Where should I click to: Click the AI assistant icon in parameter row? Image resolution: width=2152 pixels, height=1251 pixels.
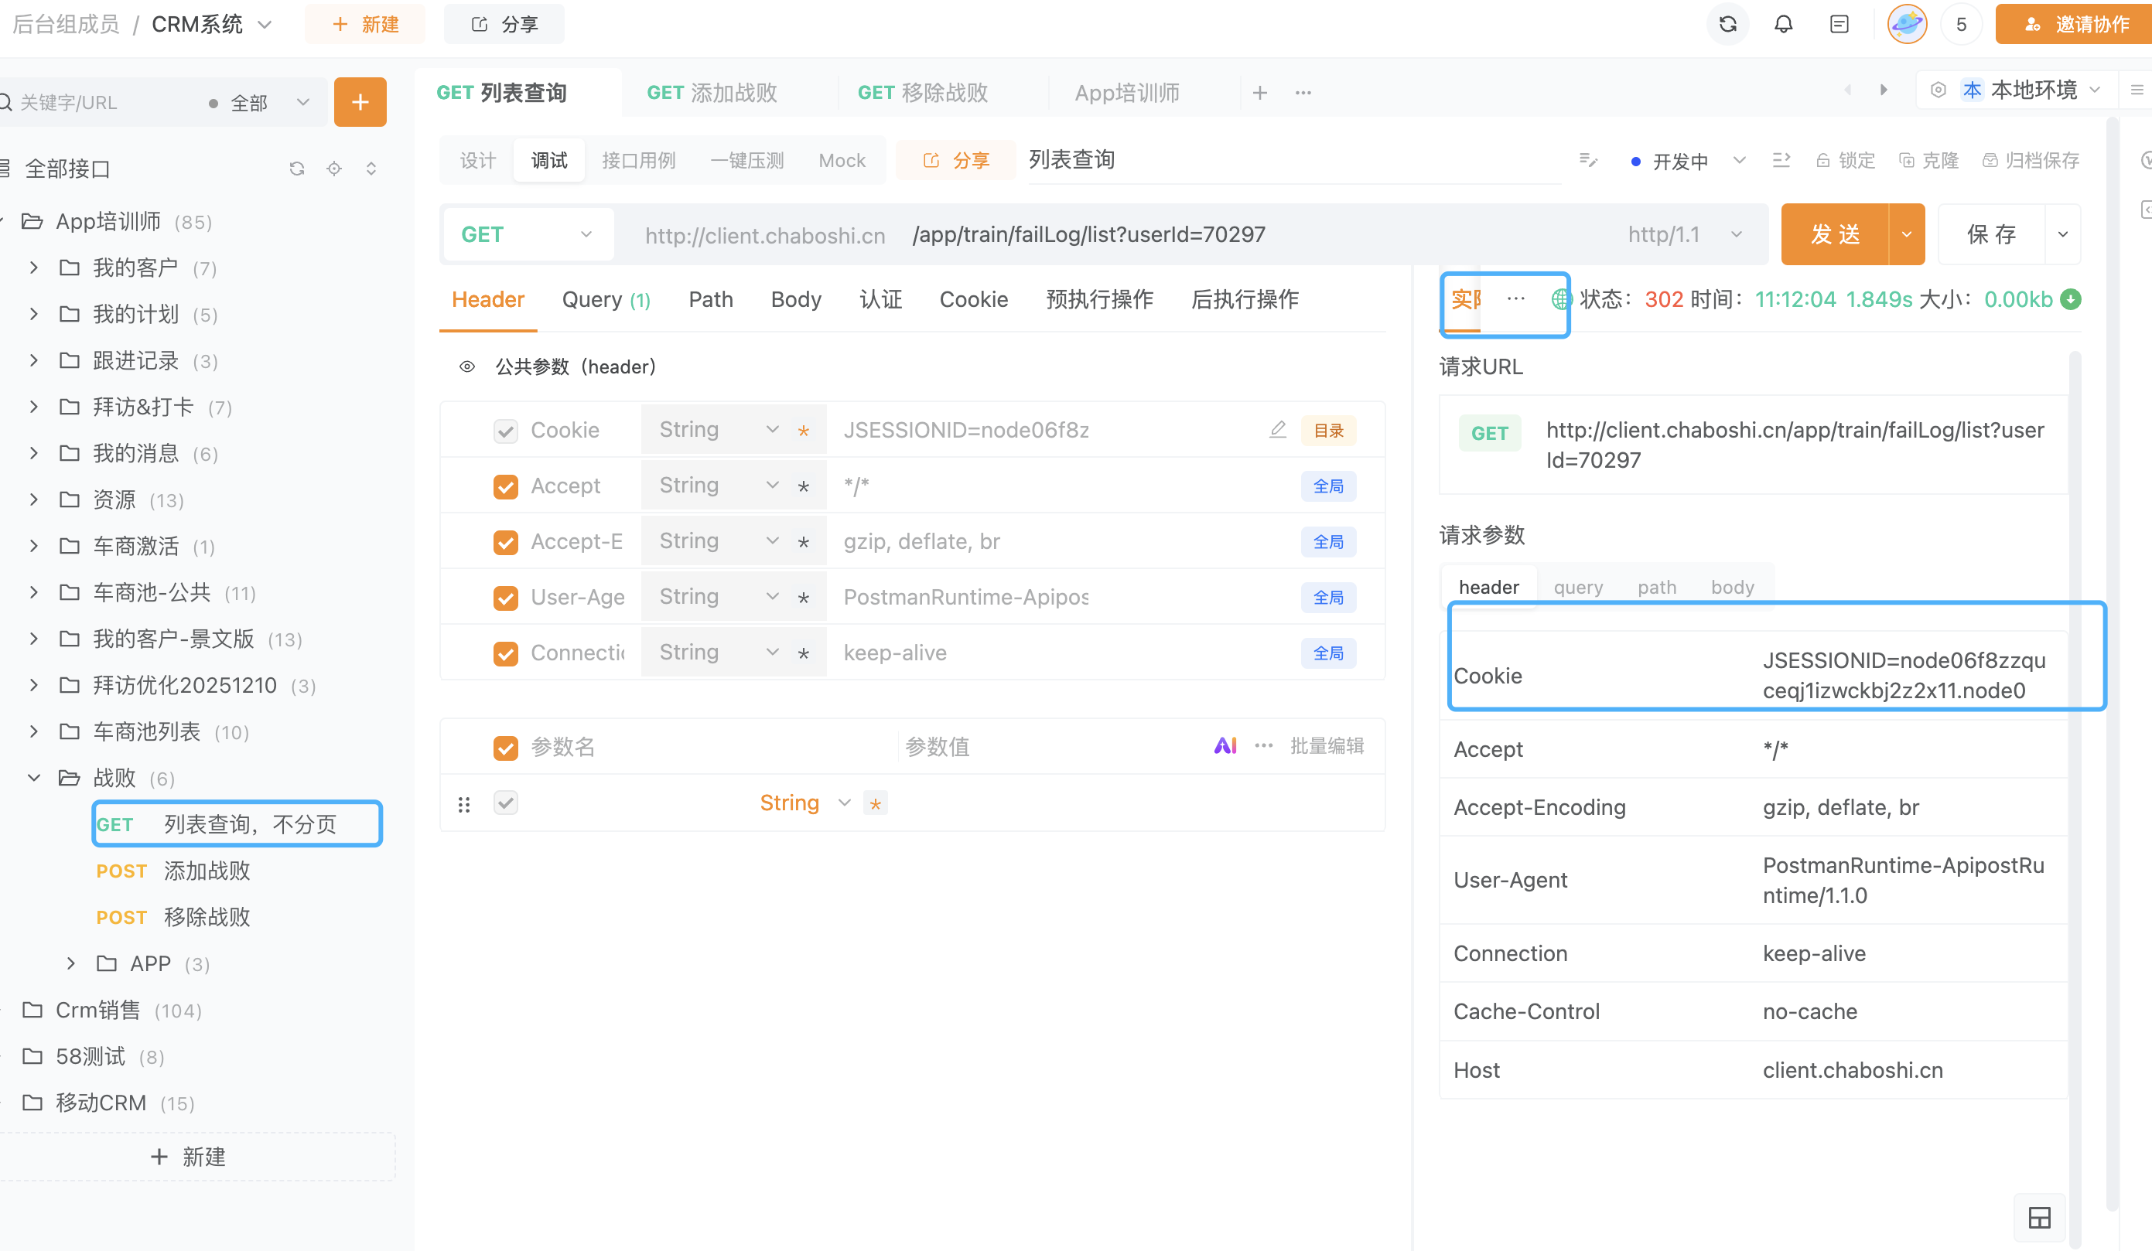pos(1225,746)
